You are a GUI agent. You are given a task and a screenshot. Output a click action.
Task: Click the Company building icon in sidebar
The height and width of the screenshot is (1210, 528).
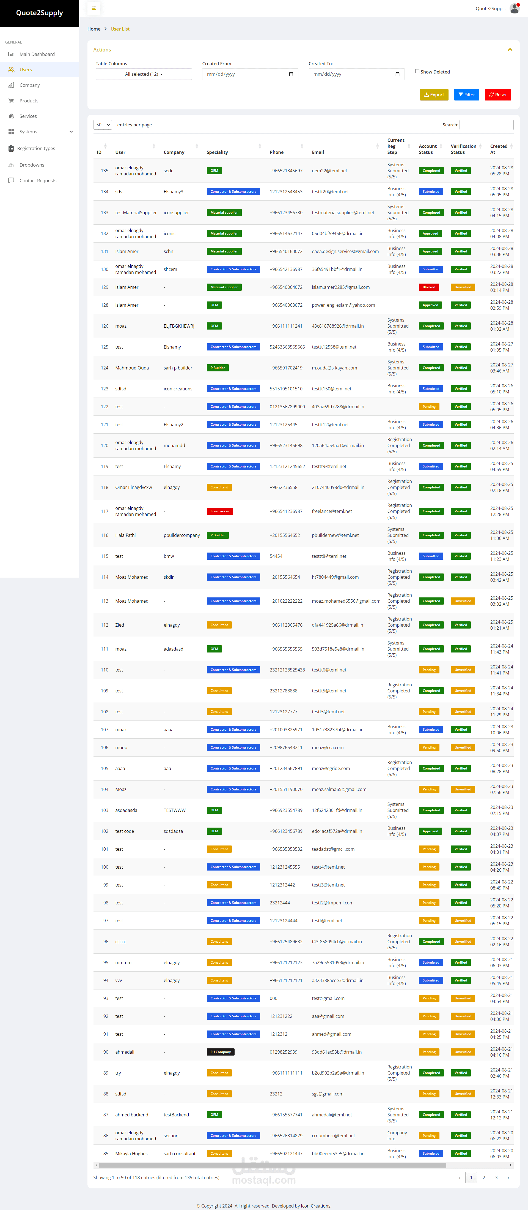[11, 85]
